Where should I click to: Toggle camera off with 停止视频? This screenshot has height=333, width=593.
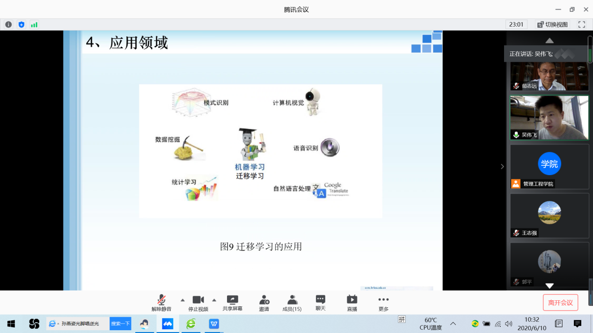[198, 303]
